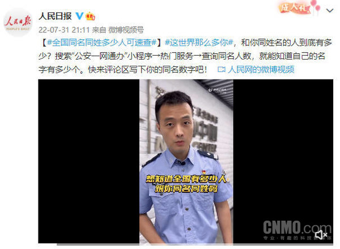The image size is (340, 249).
Task: Click the Weibo watermark inside the video
Action: click(218, 90)
